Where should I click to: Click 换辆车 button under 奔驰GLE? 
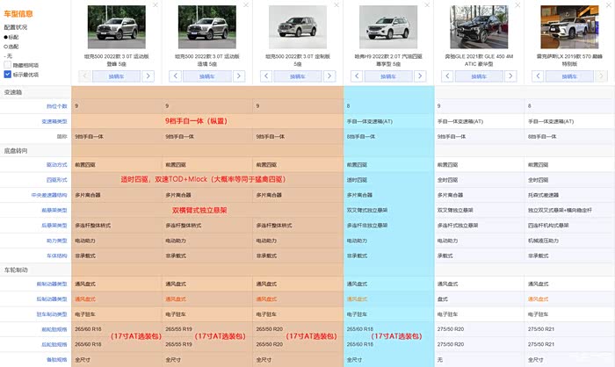479,76
